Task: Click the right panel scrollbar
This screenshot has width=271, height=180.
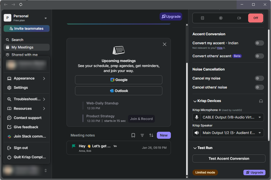Action: pos(269,85)
